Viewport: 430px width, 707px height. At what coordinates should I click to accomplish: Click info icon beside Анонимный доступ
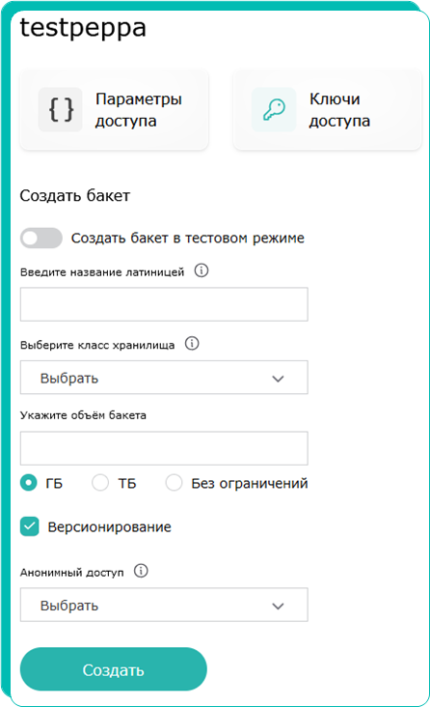click(x=141, y=571)
